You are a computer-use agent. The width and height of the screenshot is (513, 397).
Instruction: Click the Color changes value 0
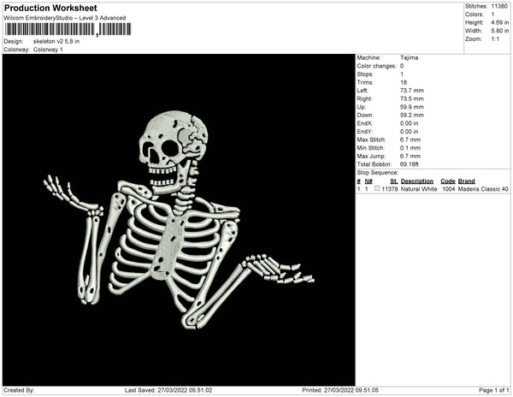(x=402, y=66)
